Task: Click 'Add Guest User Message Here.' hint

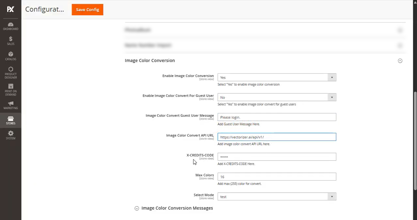Action: coord(238,124)
